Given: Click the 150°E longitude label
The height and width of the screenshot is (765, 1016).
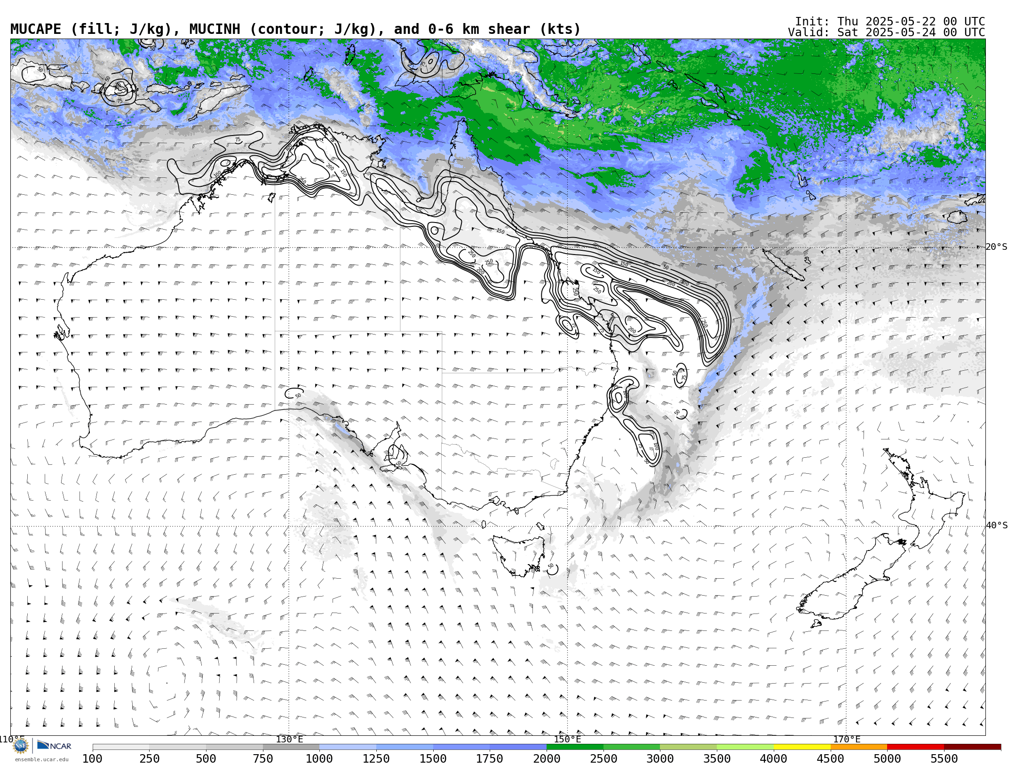Looking at the screenshot, I should tap(568, 739).
